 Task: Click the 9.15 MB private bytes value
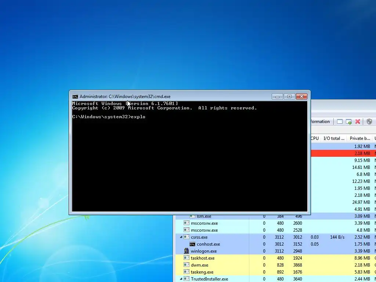coord(362,160)
